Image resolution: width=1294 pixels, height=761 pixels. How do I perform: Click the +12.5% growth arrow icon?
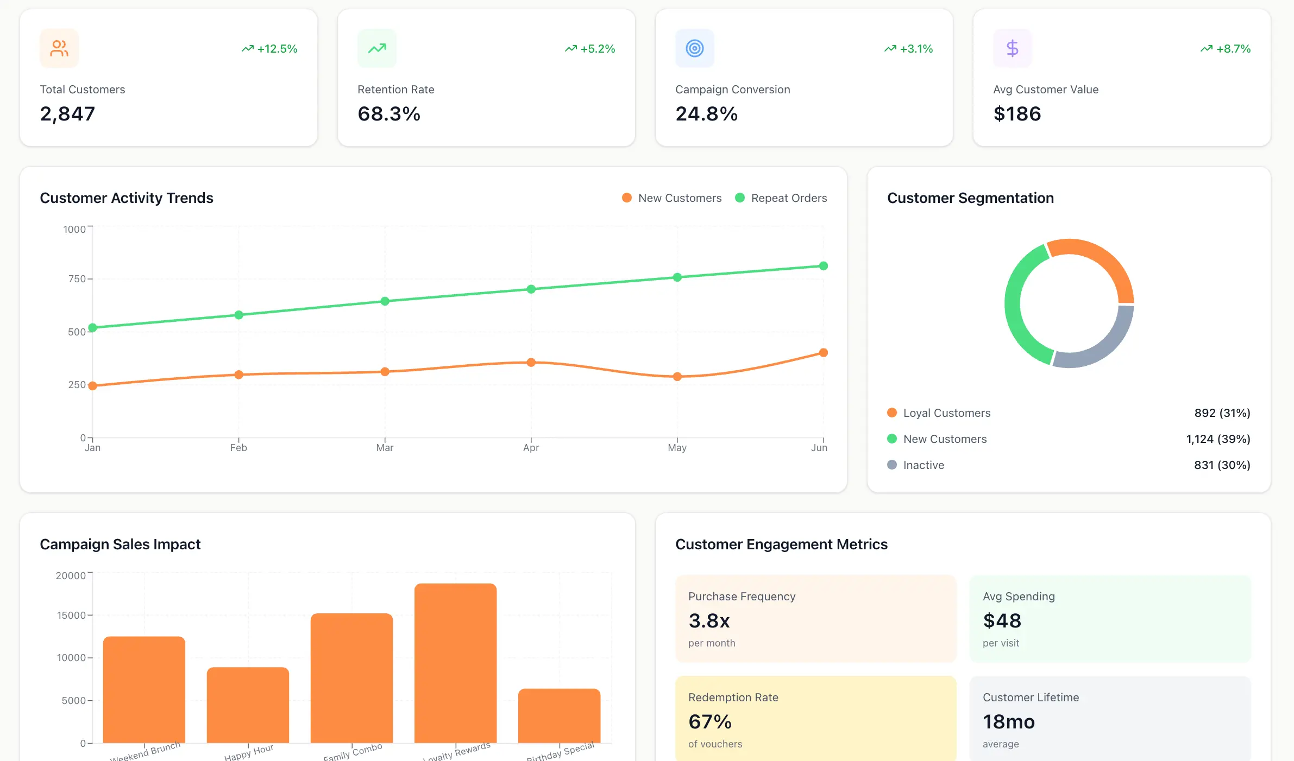pos(248,48)
